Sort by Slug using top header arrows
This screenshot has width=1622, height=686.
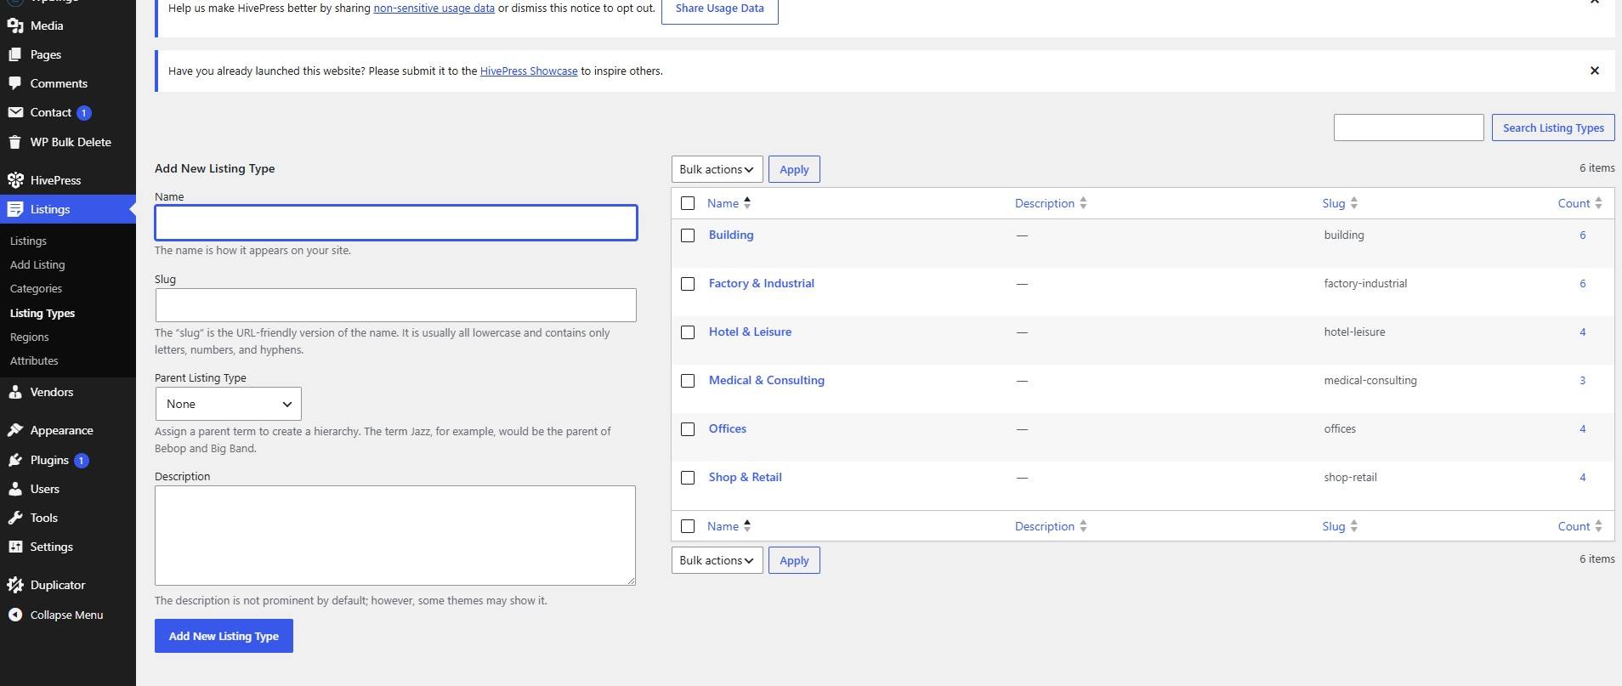(x=1354, y=203)
